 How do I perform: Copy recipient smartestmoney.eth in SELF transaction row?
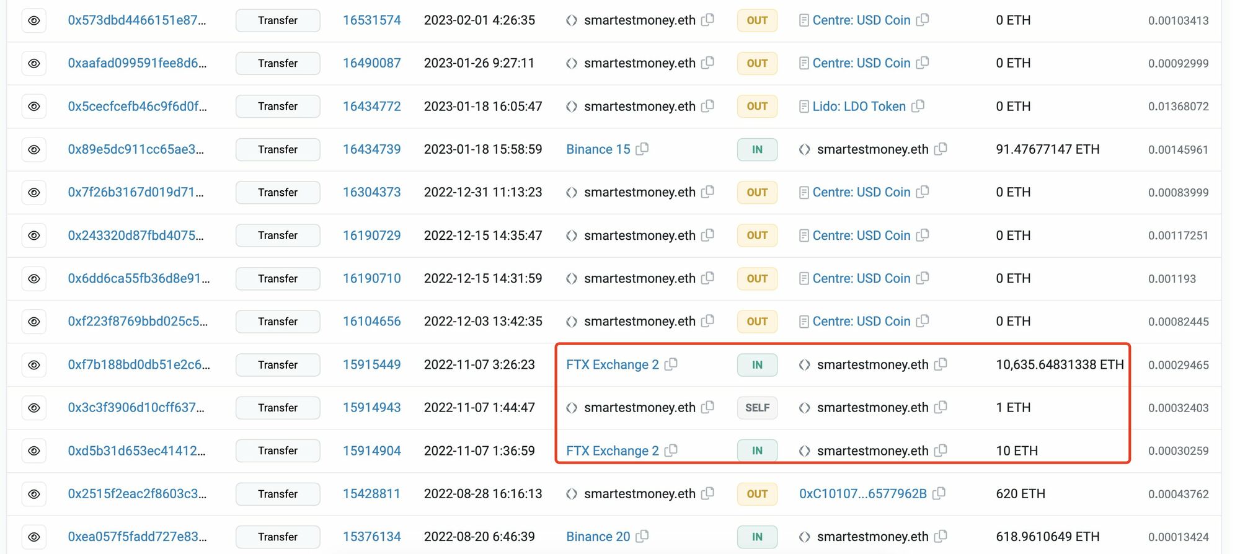tap(941, 407)
